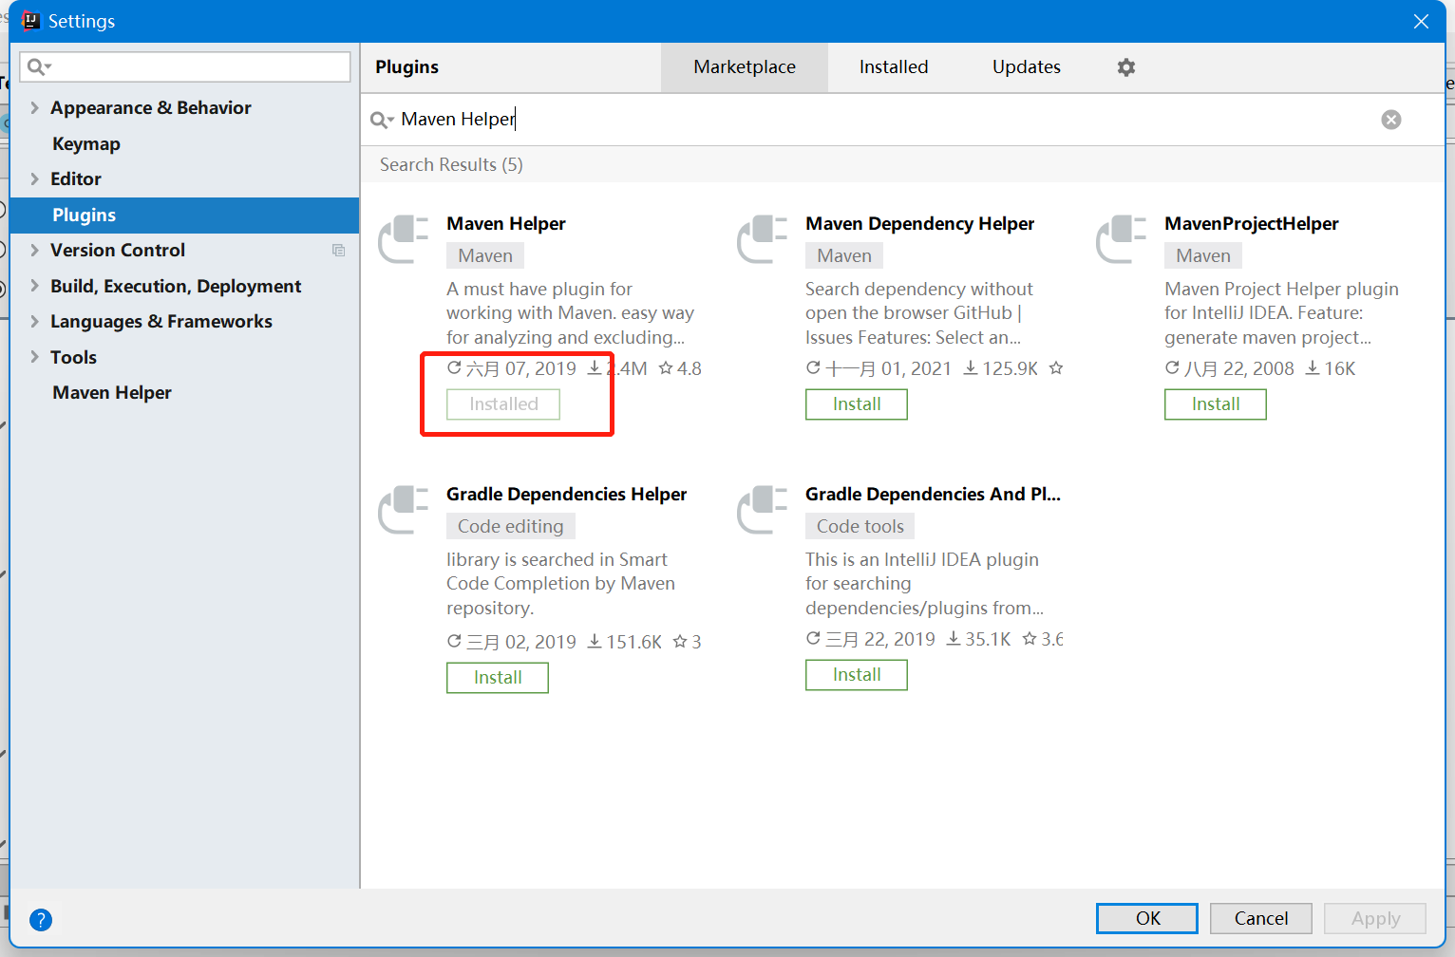The width and height of the screenshot is (1455, 957).
Task: Focus the settings search input field
Action: pos(185,66)
